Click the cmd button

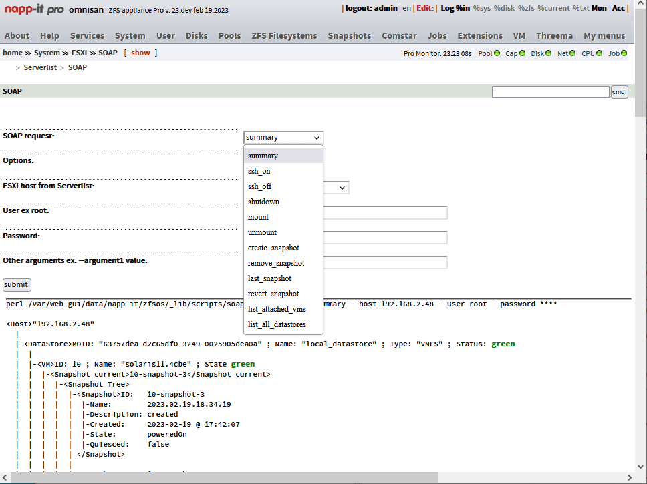[619, 92]
